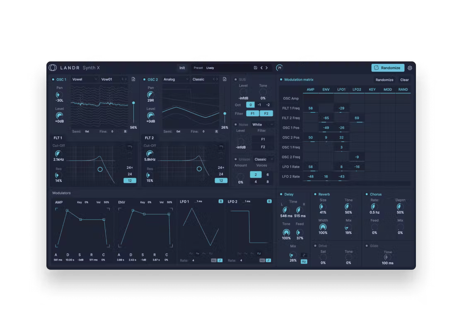
Task: Save the current preset with disk icon
Action: (x=255, y=68)
